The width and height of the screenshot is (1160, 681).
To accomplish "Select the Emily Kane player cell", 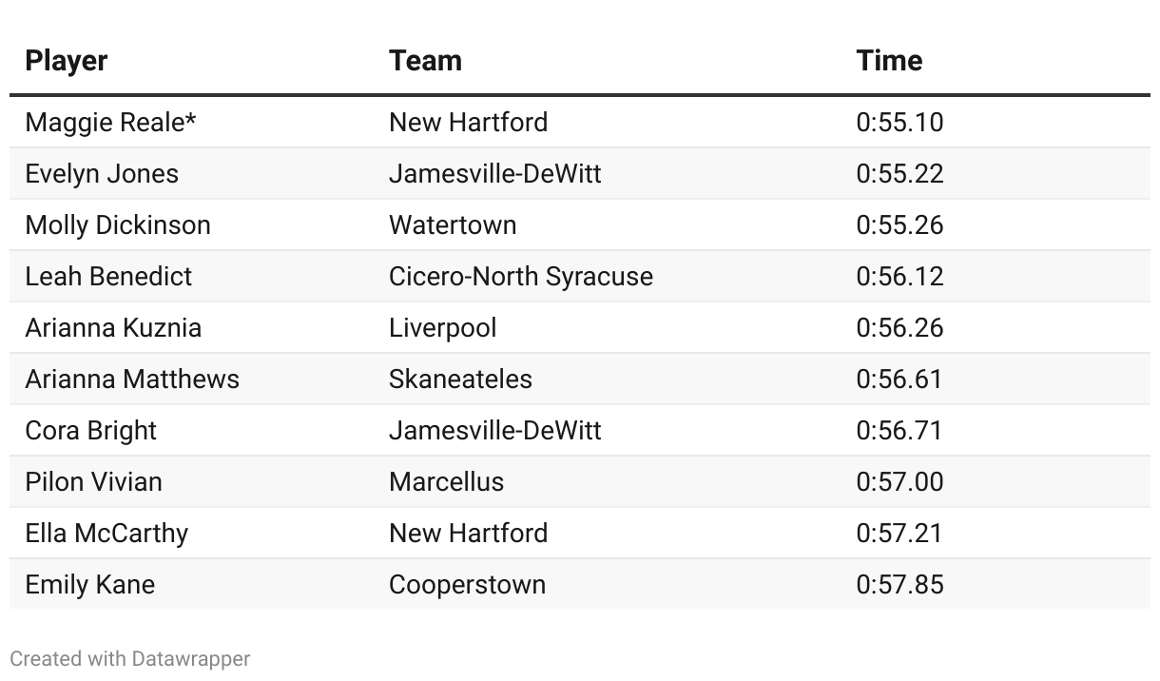I will (90, 585).
